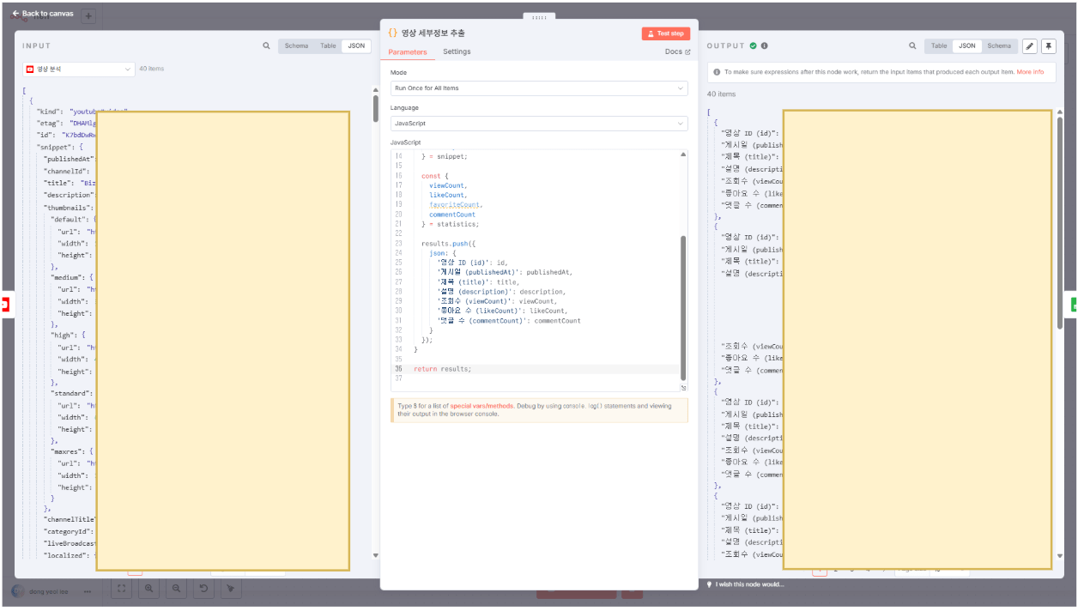Click the info icon beside OUTPUT title

point(764,46)
